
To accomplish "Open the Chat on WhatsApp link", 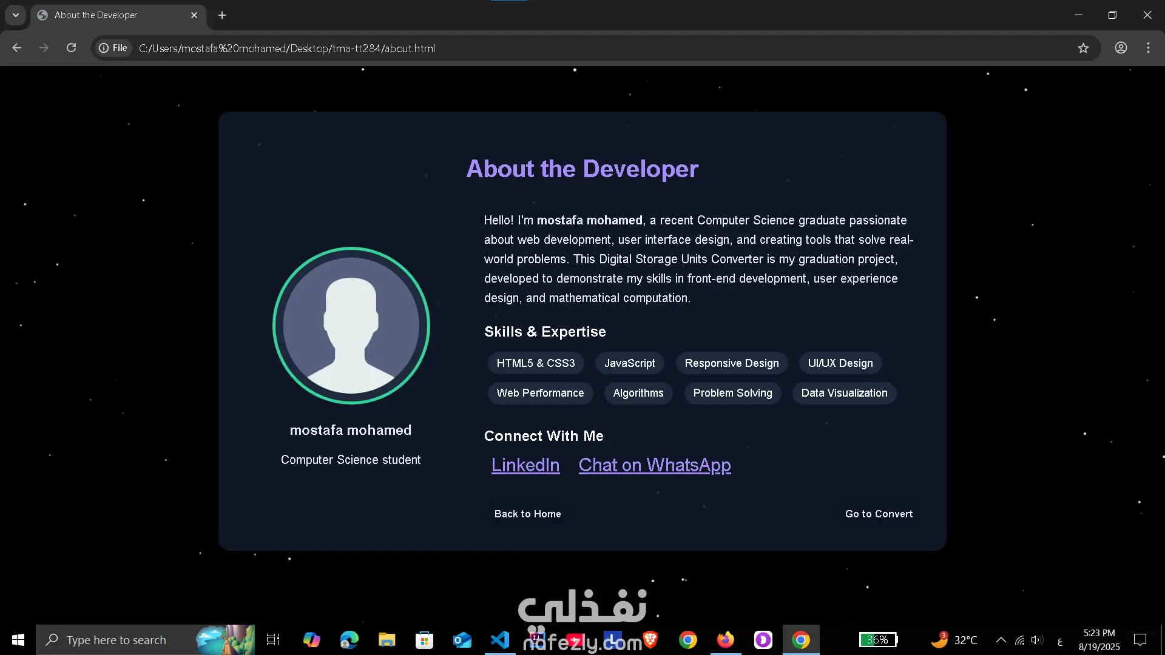I will tap(654, 465).
